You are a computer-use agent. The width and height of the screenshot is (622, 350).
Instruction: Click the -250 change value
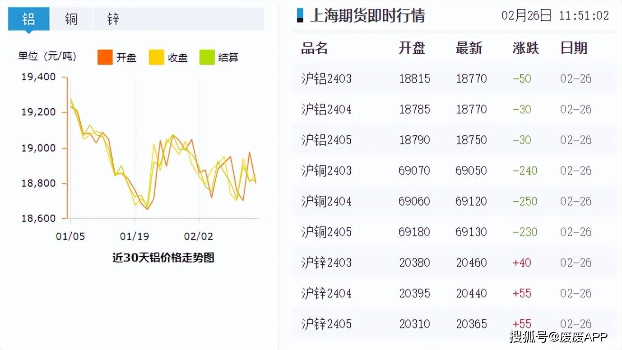click(x=525, y=202)
